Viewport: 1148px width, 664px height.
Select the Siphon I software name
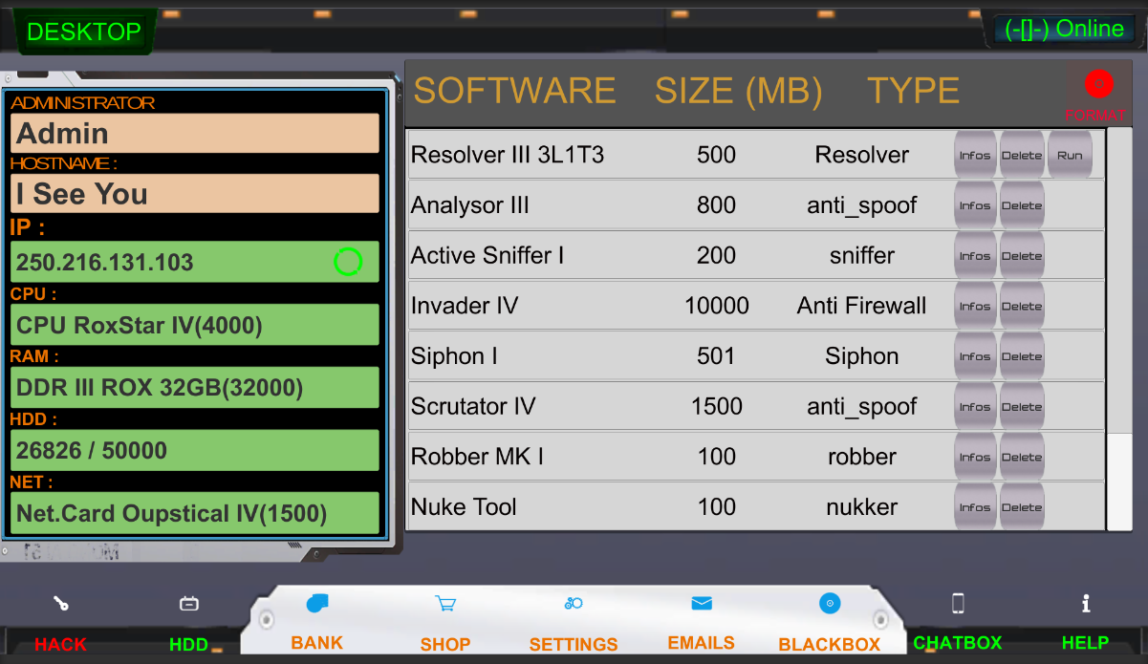454,357
